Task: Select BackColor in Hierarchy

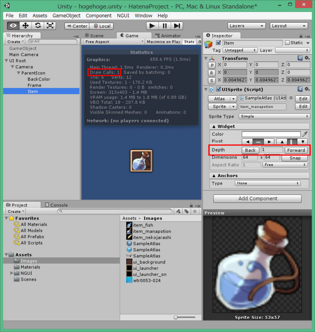Action: click(x=39, y=79)
